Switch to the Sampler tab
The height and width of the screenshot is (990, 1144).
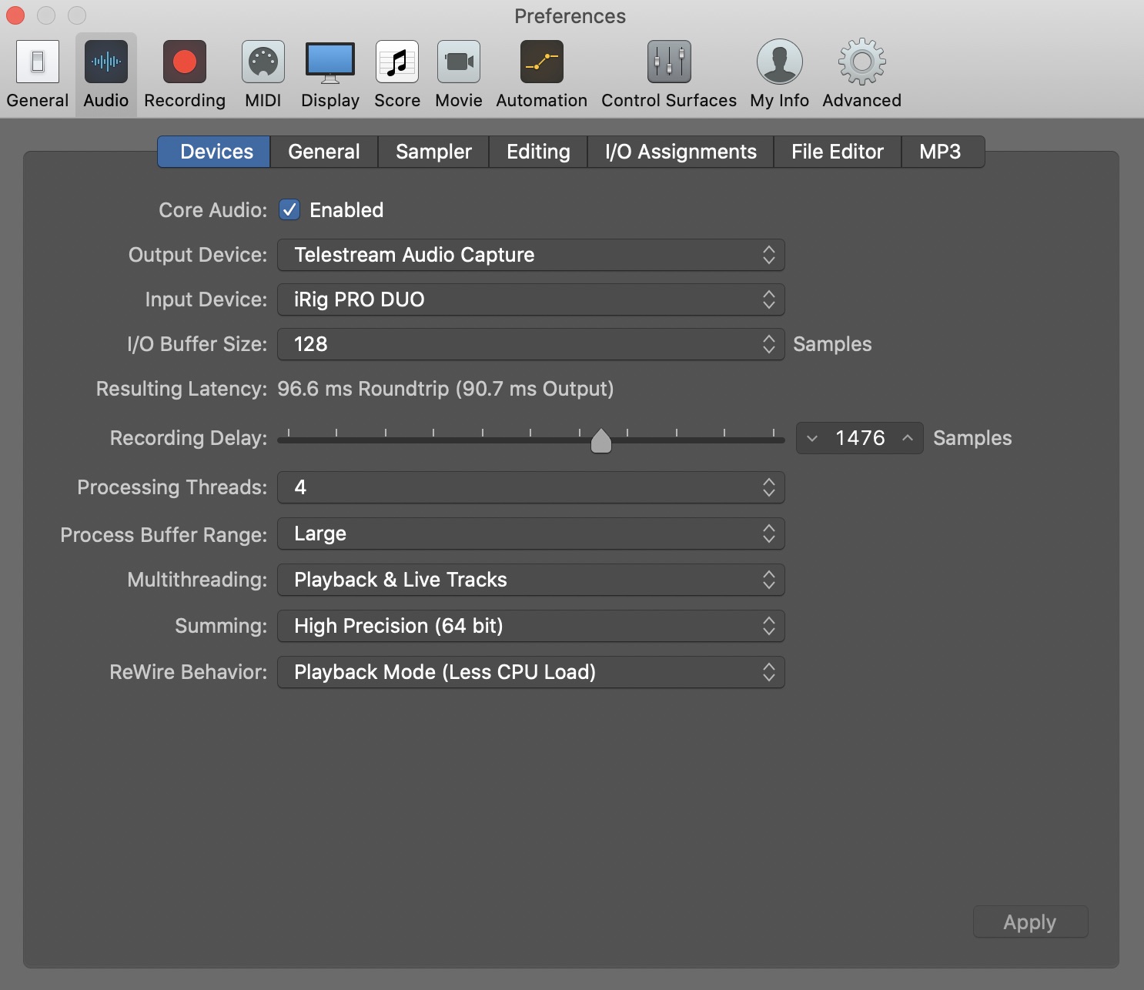433,152
